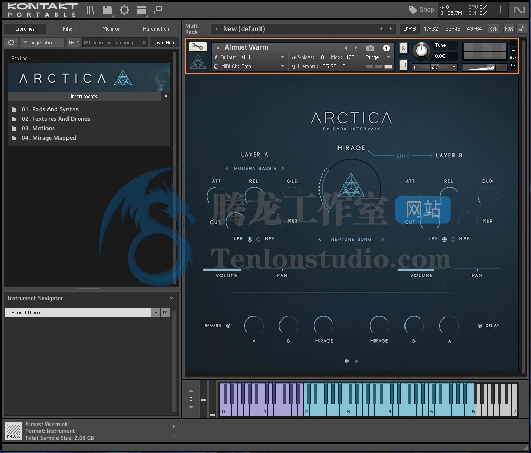Image resolution: width=531 pixels, height=453 pixels.
Task: Select previous Mirage sound before Neptune Song
Action: (x=320, y=239)
